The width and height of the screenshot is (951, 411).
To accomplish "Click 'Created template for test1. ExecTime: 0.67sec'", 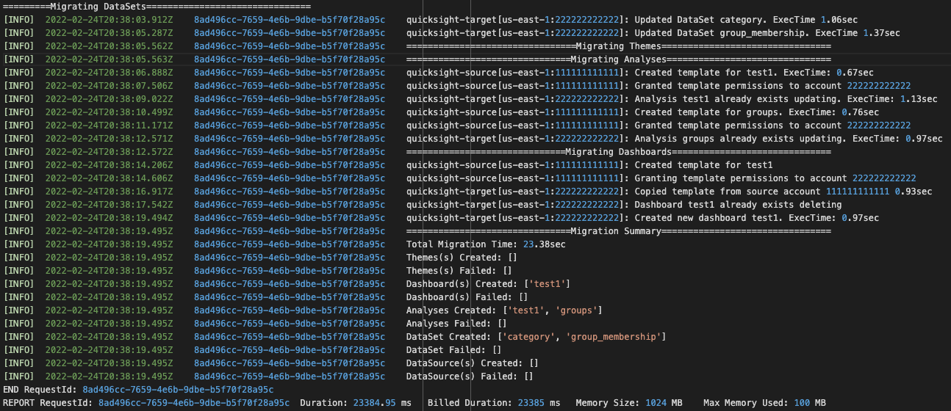I will coord(754,72).
